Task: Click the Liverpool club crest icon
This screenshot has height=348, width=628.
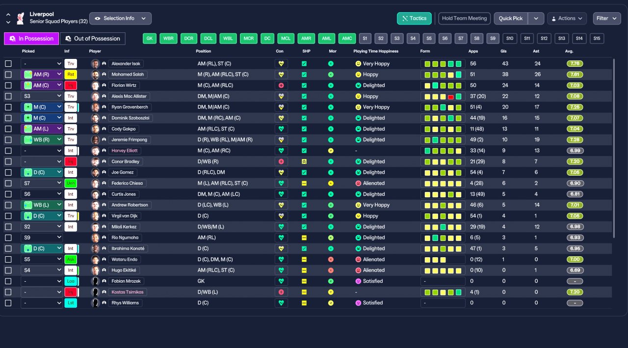Action: tap(21, 18)
